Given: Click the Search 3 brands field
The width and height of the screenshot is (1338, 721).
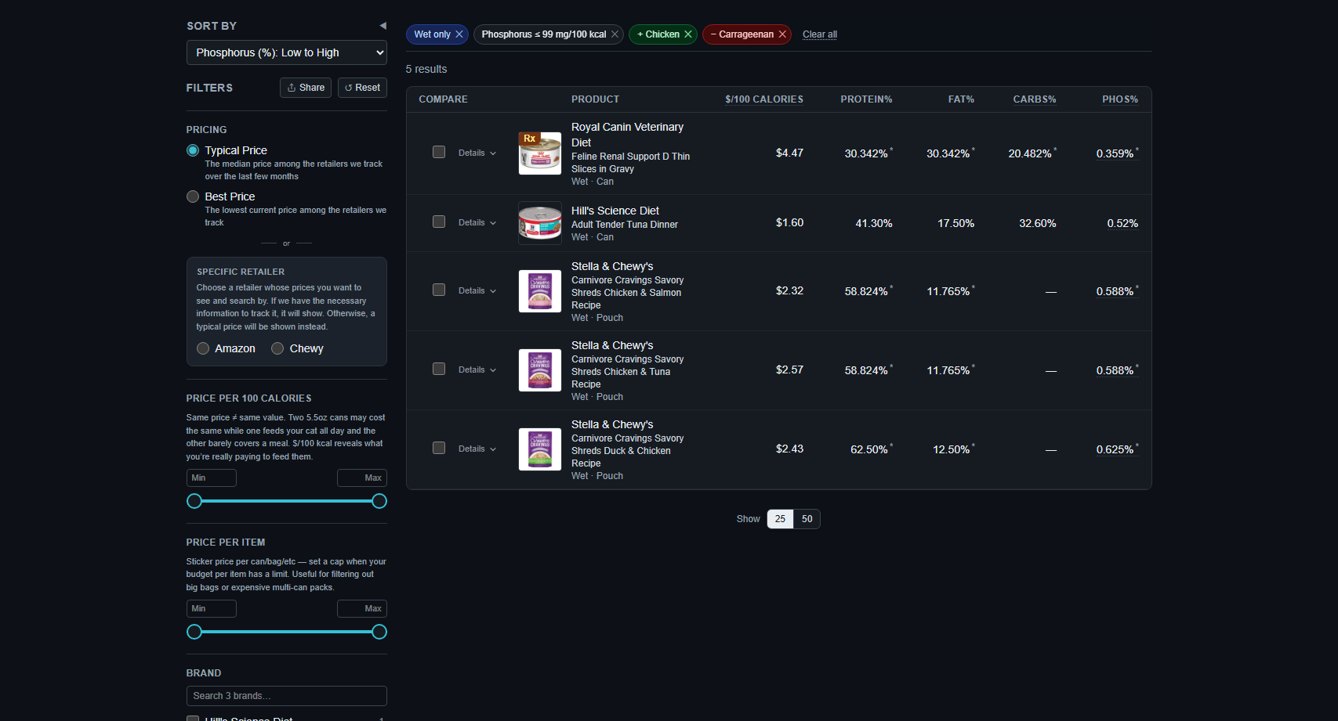Looking at the screenshot, I should tap(287, 696).
